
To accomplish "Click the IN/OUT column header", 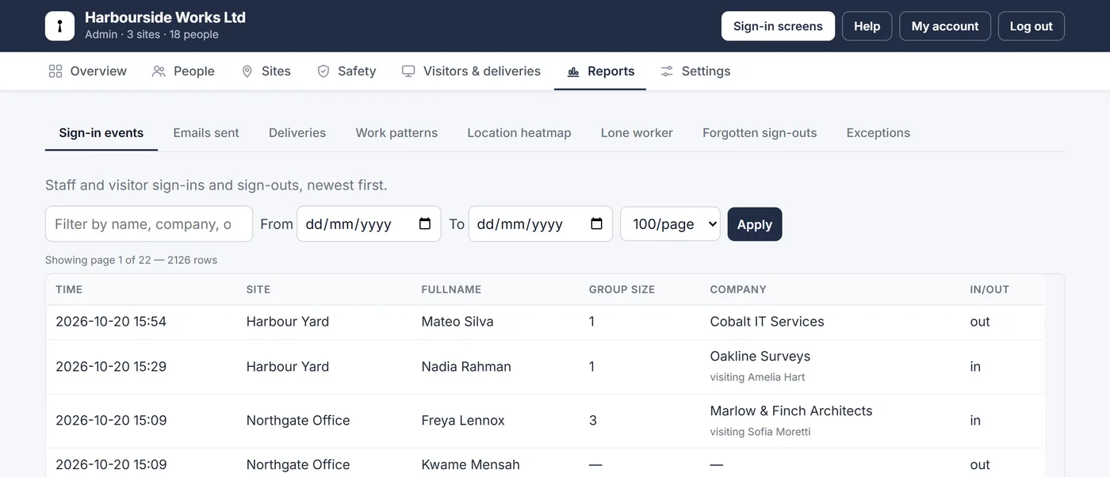I will (989, 289).
